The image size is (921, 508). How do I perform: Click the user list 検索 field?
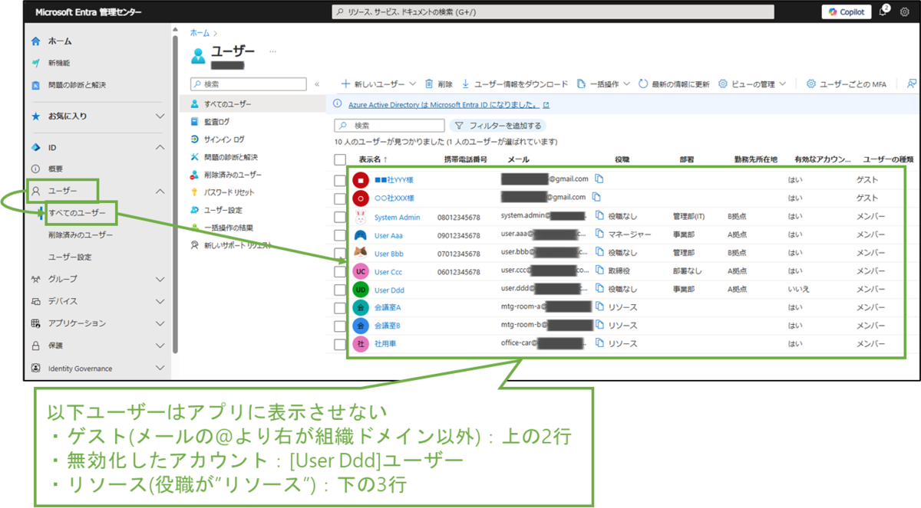point(390,125)
